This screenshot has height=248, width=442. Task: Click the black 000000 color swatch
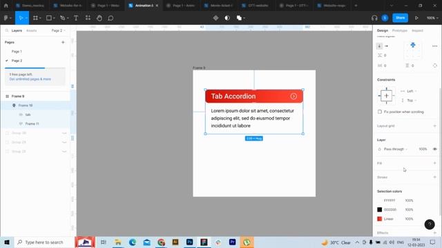tap(379, 209)
